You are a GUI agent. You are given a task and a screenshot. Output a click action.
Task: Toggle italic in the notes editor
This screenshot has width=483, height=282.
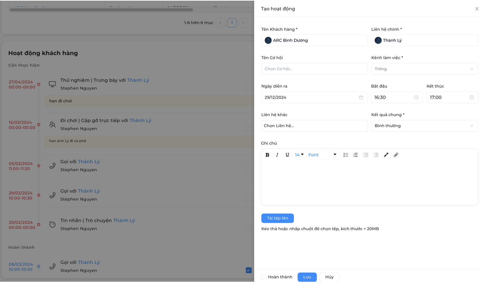coord(277,155)
